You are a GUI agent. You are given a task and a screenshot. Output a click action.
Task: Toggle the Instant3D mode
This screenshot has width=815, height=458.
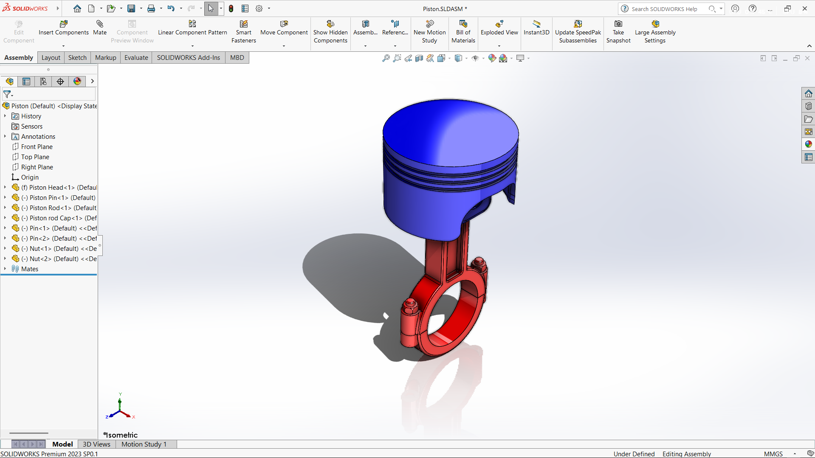click(536, 28)
